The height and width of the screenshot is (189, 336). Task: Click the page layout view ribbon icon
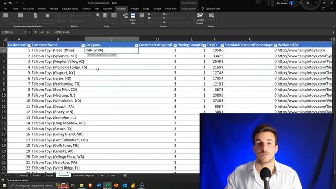[35, 15]
